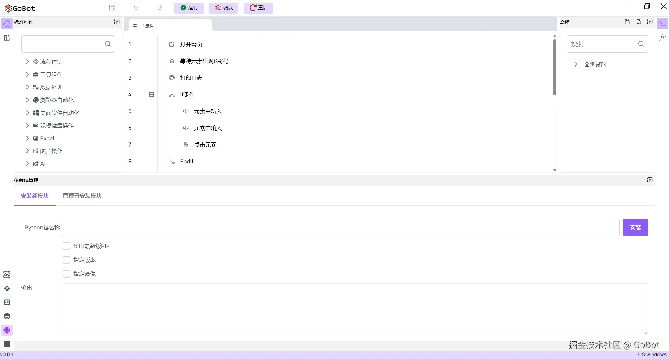Select the EndIf step
669x359 pixels.
187,161
